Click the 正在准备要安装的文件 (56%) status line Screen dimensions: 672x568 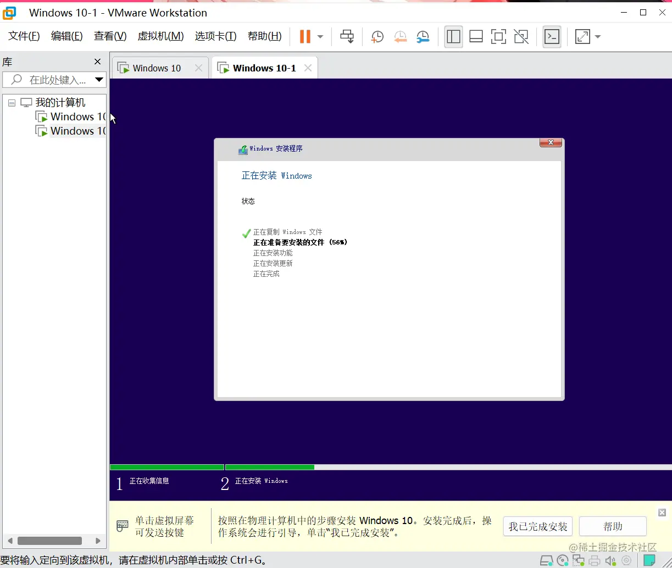301,242
